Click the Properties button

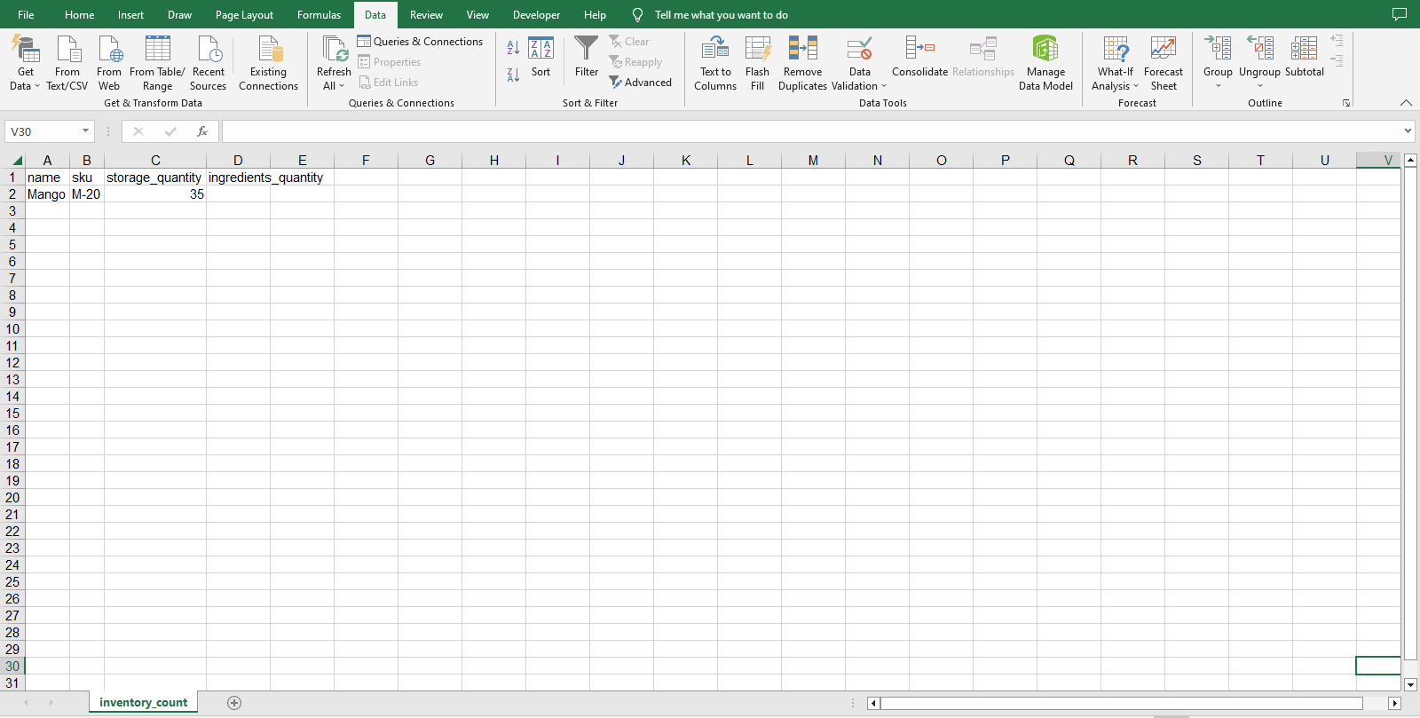click(390, 62)
